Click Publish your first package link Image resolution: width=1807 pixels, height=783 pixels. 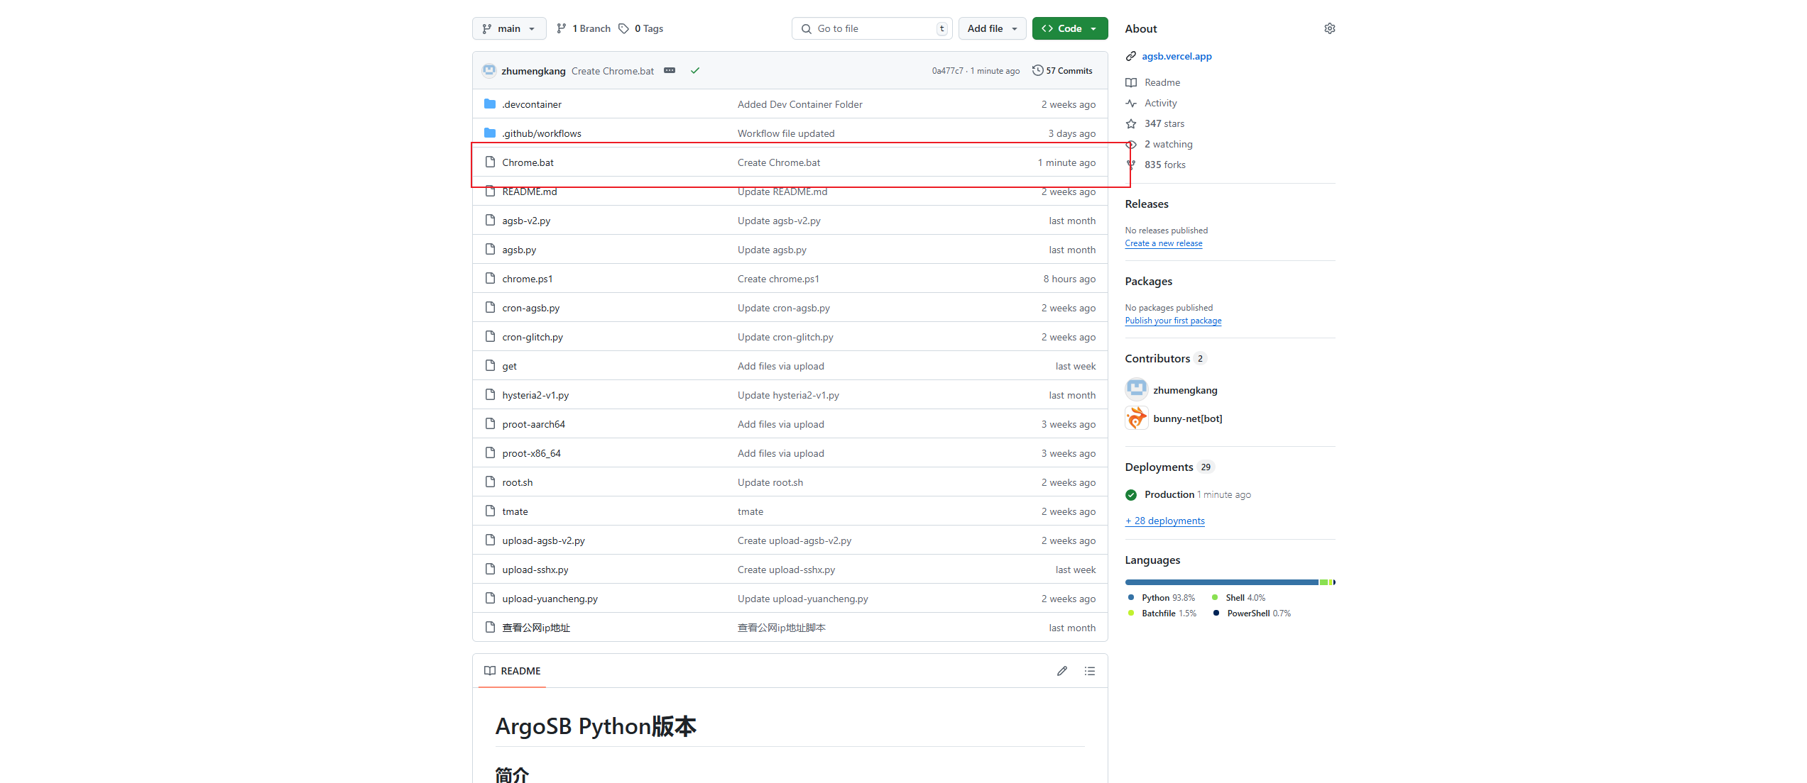[x=1173, y=321]
